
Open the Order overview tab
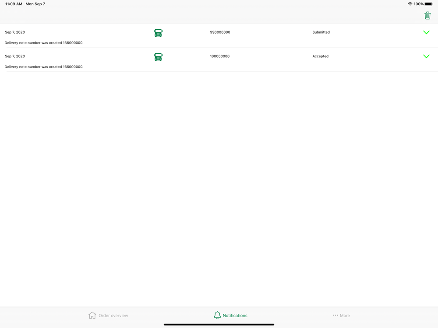click(x=108, y=315)
